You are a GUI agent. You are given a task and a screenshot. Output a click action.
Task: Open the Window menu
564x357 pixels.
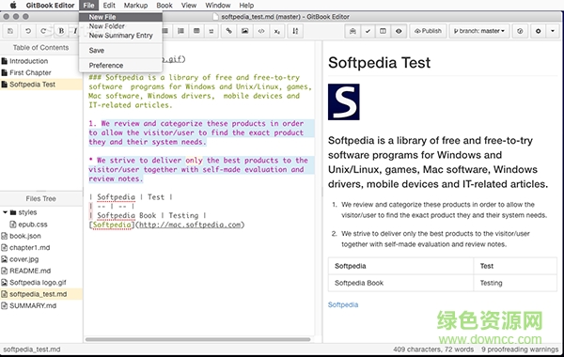pos(218,6)
